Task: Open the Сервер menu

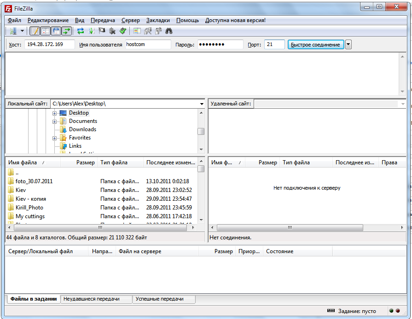Action: point(131,20)
